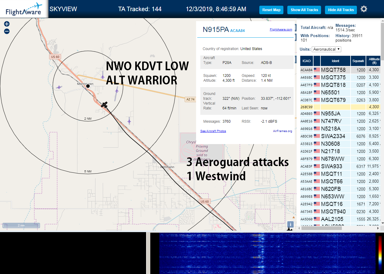Click the US flag in SWA2334 row
The width and height of the screenshot is (384, 274).
coord(317,136)
